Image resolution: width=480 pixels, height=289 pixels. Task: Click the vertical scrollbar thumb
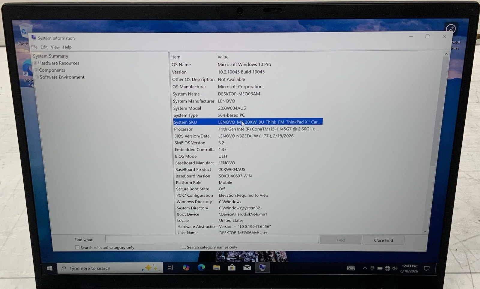tap(439, 111)
